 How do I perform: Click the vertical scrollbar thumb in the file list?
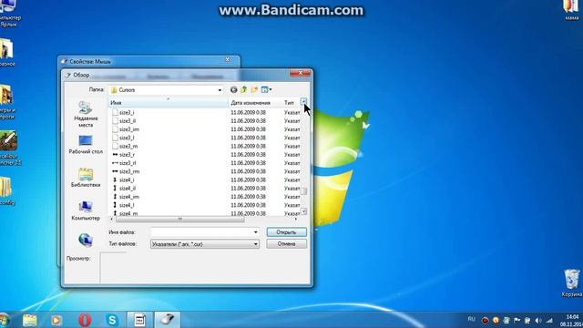[x=303, y=191]
